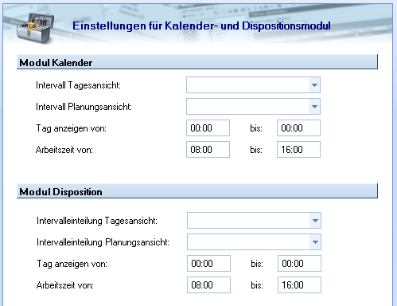Image resolution: width=397 pixels, height=306 pixels.
Task: Click the Disposition Tag anzeigen von start field
Action: pyautogui.click(x=208, y=264)
